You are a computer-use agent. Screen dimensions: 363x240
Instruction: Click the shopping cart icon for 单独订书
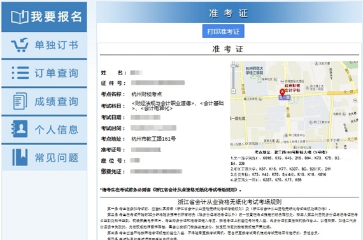tap(20, 45)
